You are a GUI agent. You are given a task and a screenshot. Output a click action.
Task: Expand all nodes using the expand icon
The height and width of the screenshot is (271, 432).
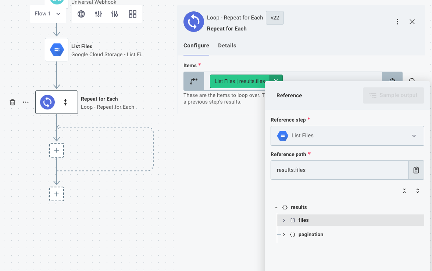[x=417, y=191]
